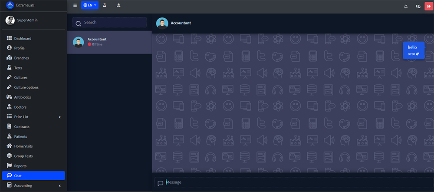Open the notifications bell
Screen dimensions: 434x192
click(406, 6)
